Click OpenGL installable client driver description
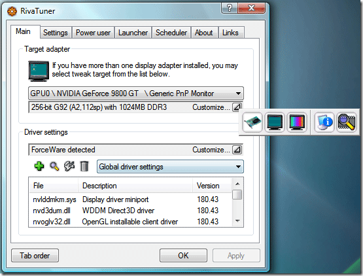 coord(130,222)
